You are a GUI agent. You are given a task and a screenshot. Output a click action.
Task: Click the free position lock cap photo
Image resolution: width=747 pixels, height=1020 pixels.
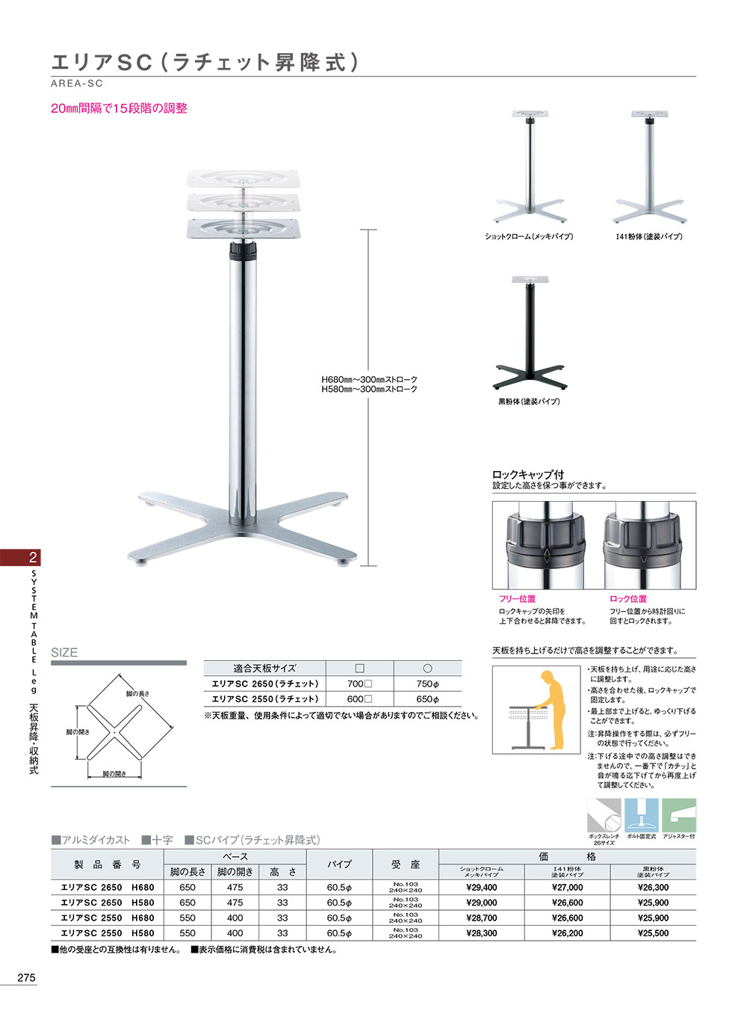click(x=548, y=545)
